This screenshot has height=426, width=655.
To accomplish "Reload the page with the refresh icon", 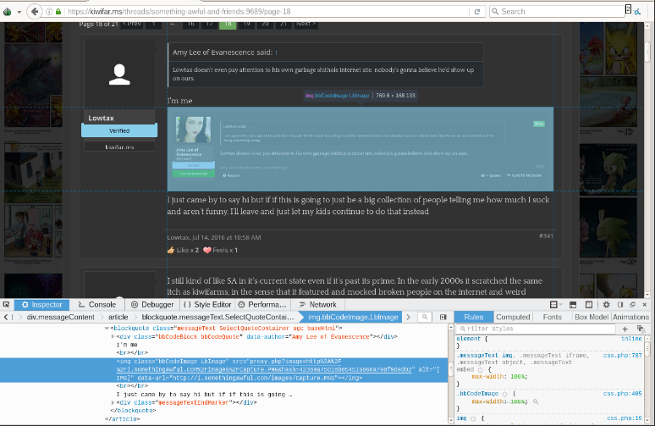I will coord(477,12).
